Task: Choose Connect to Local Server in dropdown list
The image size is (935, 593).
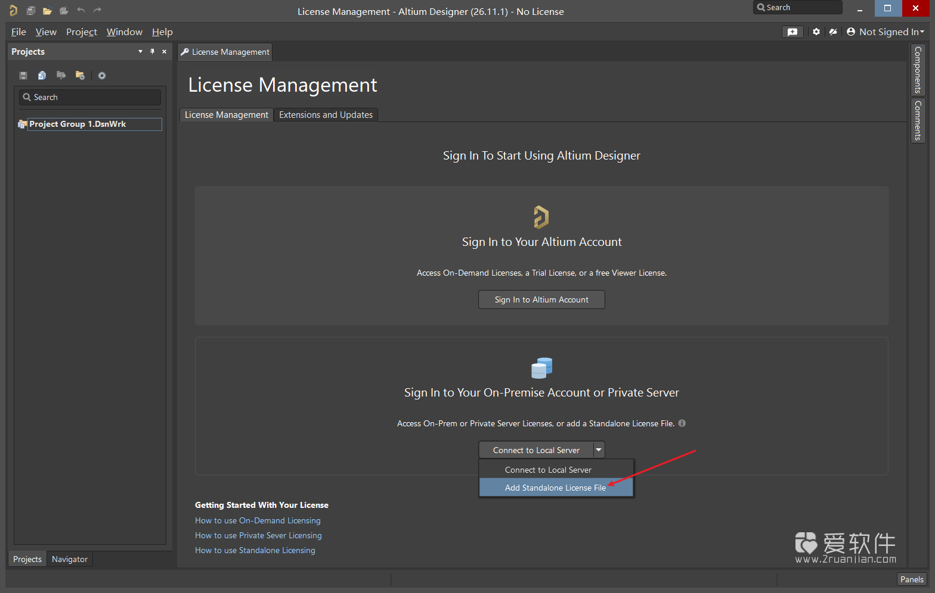Action: point(556,470)
